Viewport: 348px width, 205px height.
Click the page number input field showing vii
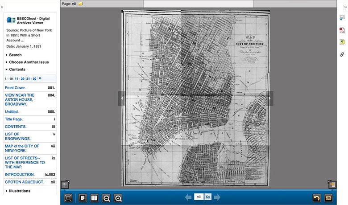(199, 197)
